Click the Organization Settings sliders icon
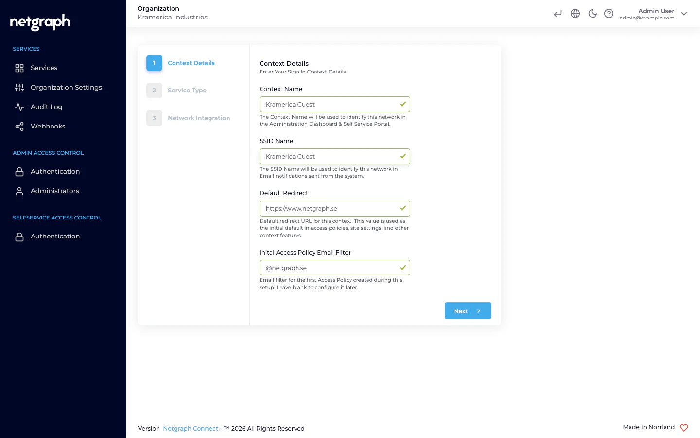The image size is (700, 438). click(19, 87)
